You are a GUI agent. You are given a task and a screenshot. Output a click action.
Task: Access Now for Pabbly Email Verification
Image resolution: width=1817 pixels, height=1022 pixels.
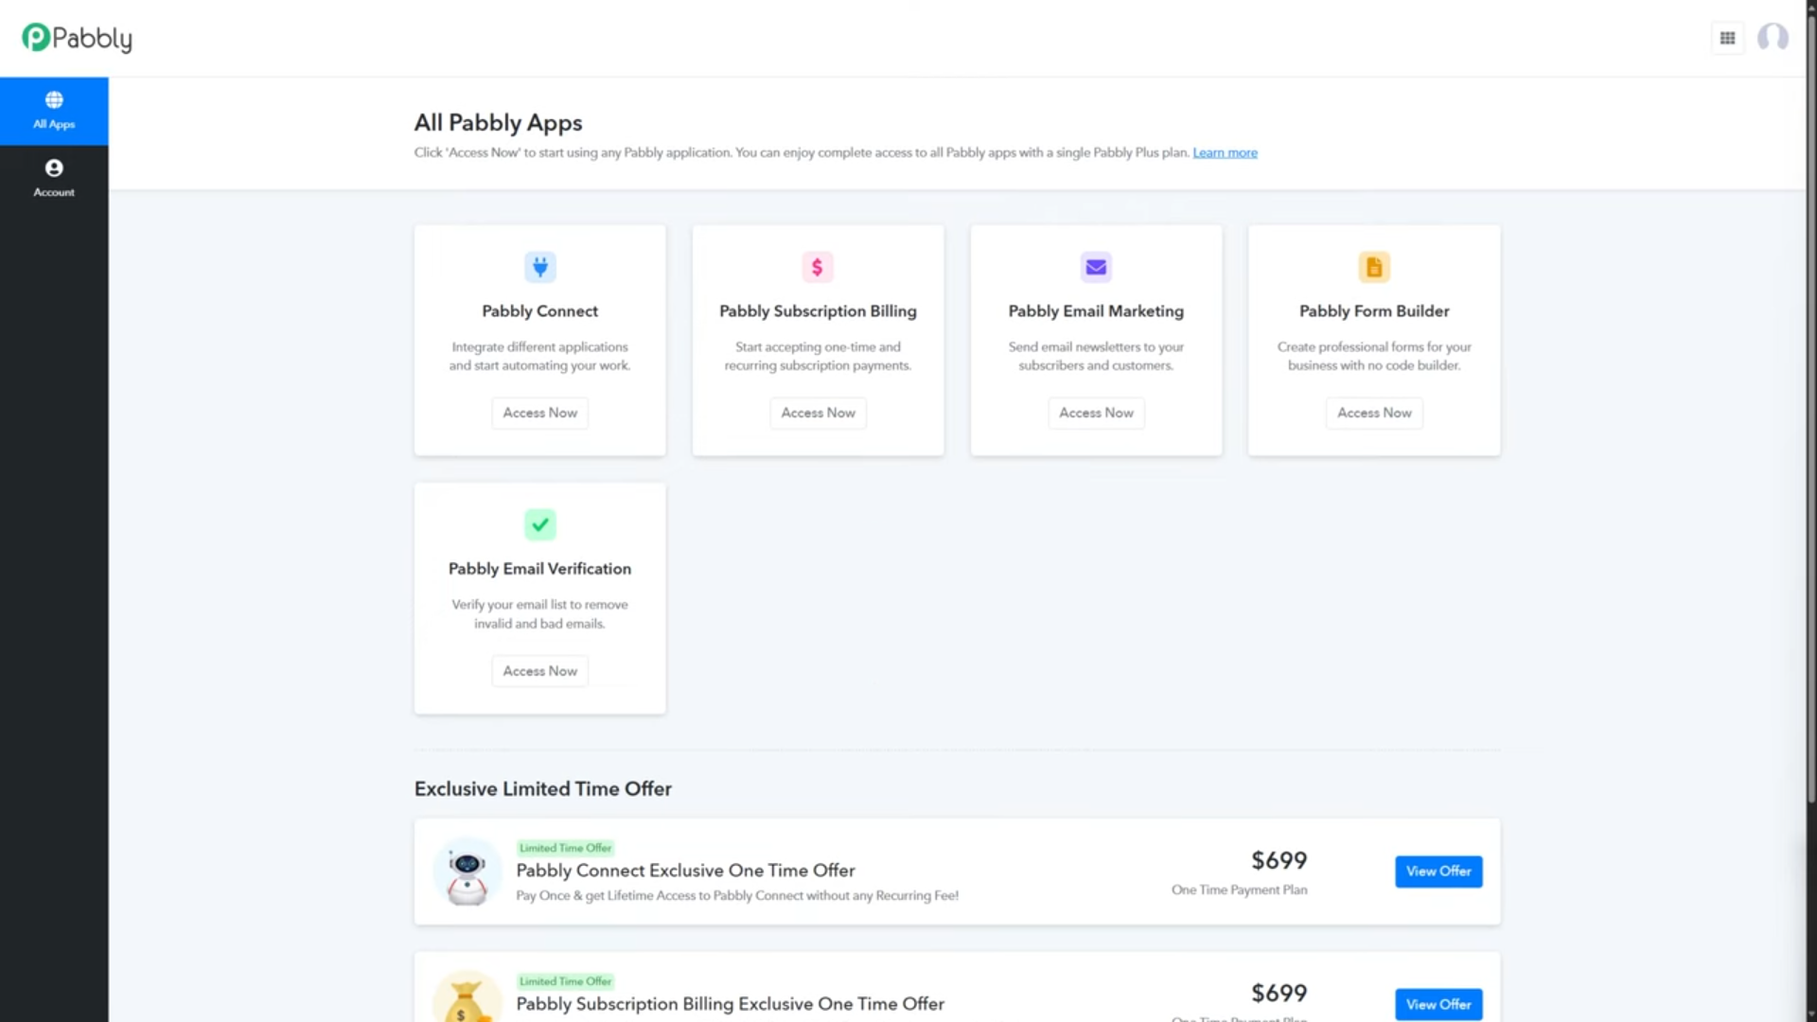(x=540, y=671)
